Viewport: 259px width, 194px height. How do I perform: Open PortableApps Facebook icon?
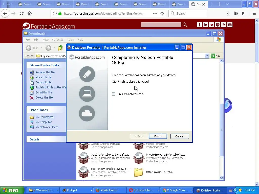(199, 25)
